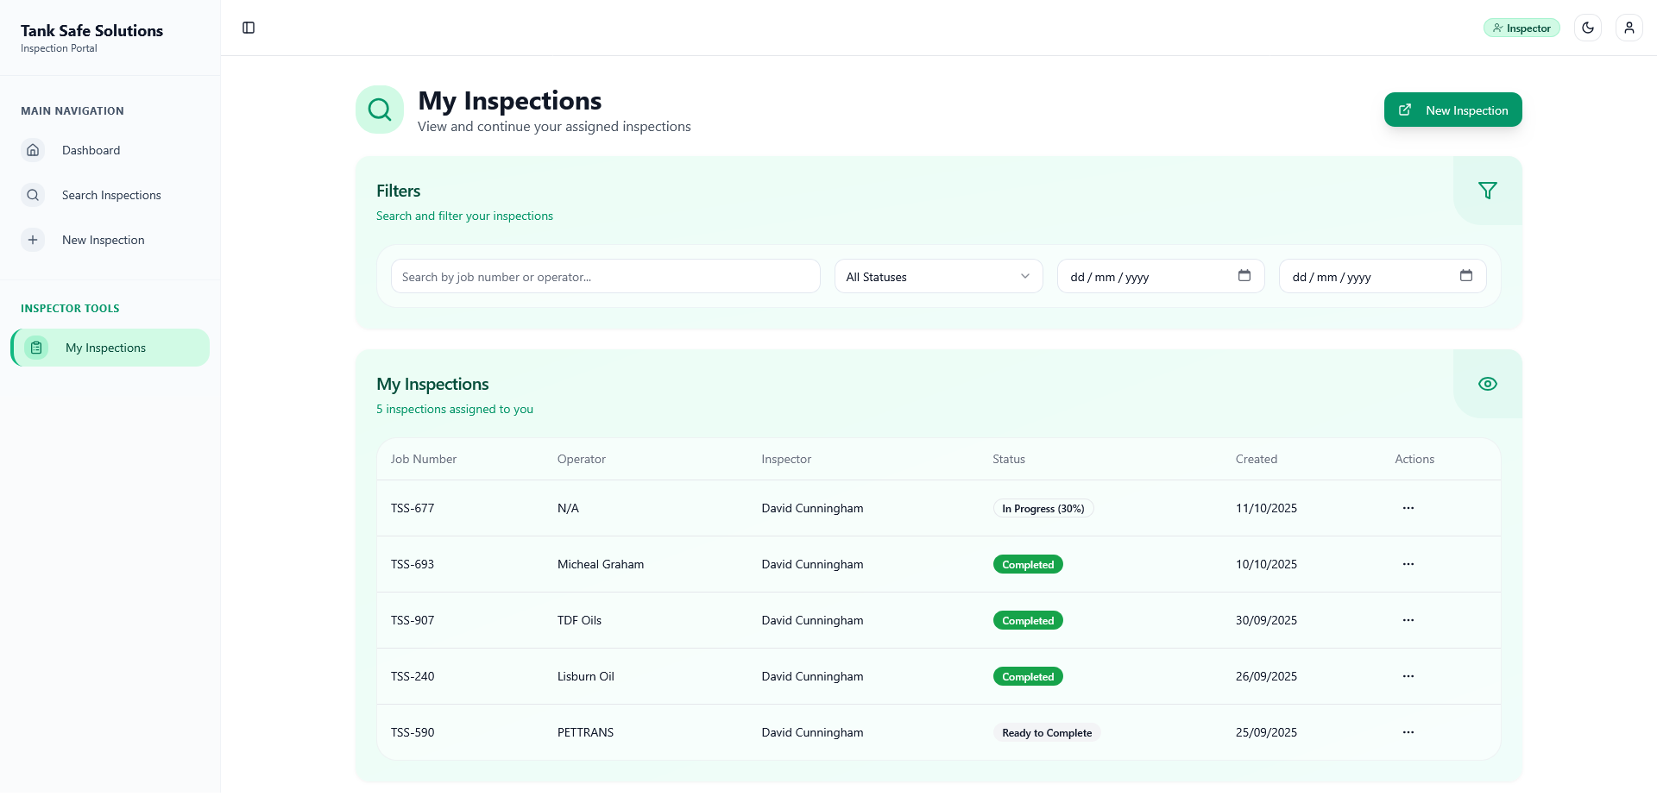1657x809 pixels.
Task: Click the clipboard icon next to My Inspections
Action: 35,347
